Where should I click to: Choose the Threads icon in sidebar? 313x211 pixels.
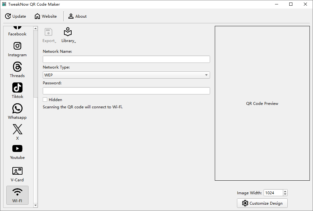(x=17, y=70)
